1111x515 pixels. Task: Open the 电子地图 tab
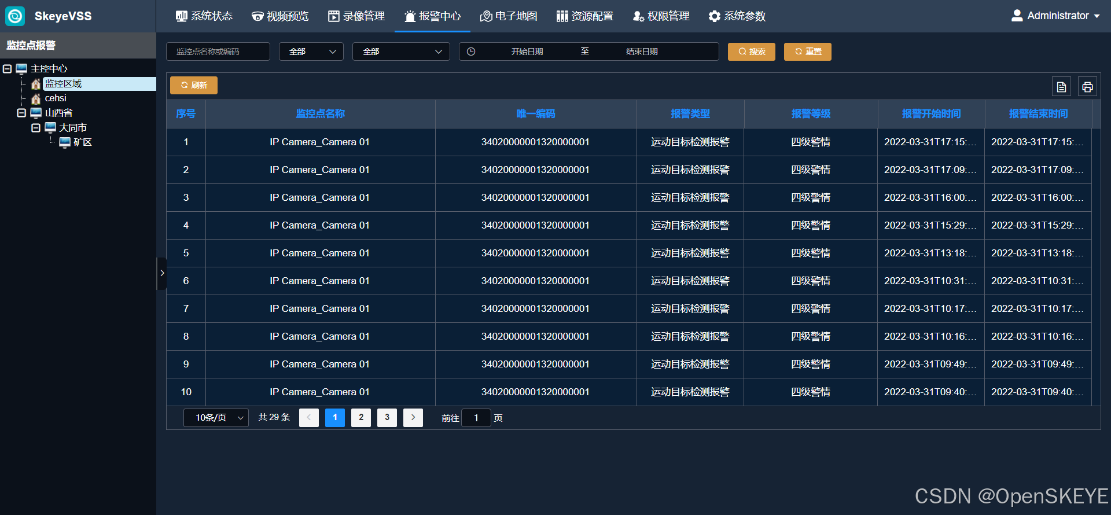pyautogui.click(x=509, y=16)
